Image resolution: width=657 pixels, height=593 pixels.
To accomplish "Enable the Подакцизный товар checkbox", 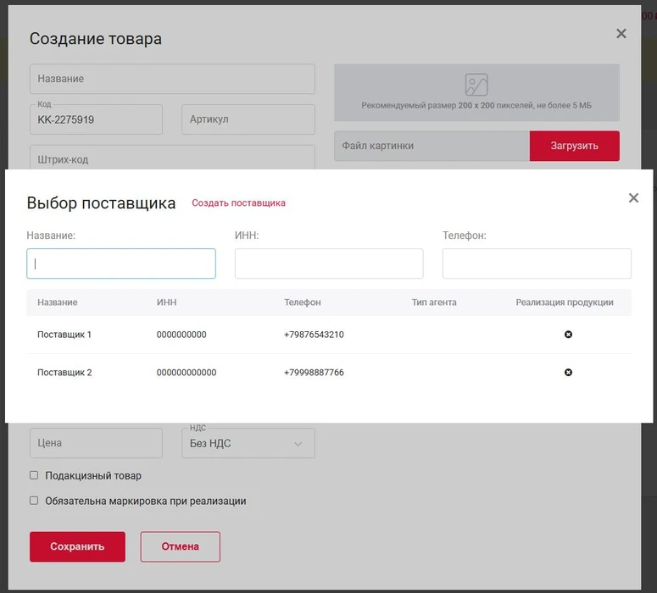I will (34, 475).
